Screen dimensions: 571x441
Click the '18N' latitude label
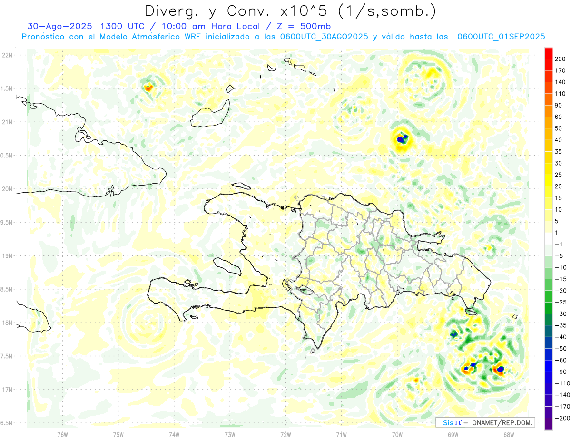[7, 323]
